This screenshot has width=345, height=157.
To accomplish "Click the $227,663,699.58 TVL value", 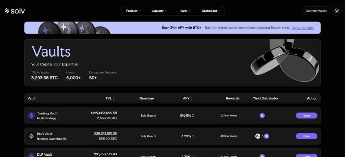I will point(104,113).
